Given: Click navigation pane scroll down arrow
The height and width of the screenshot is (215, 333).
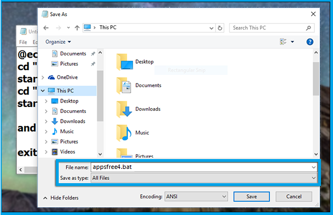Looking at the screenshot, I should pos(100,154).
